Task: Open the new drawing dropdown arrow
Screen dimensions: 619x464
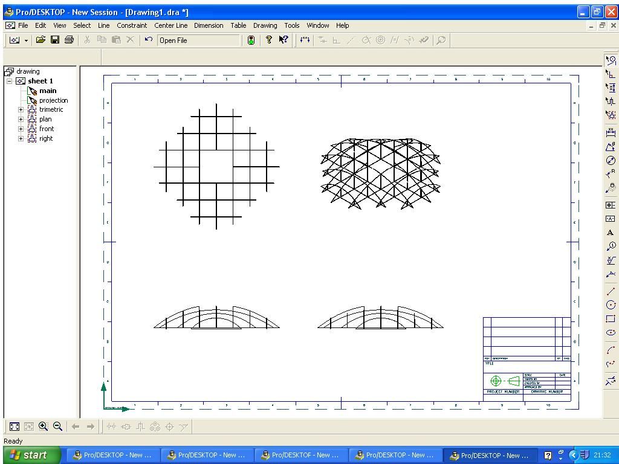Action: pyautogui.click(x=26, y=40)
